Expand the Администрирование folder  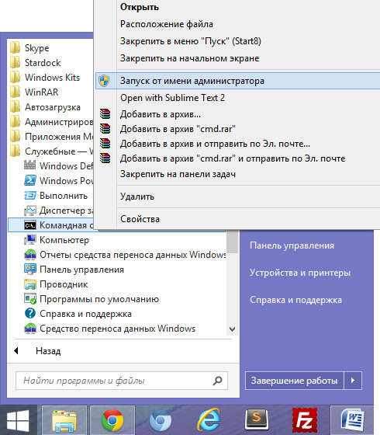[51, 121]
